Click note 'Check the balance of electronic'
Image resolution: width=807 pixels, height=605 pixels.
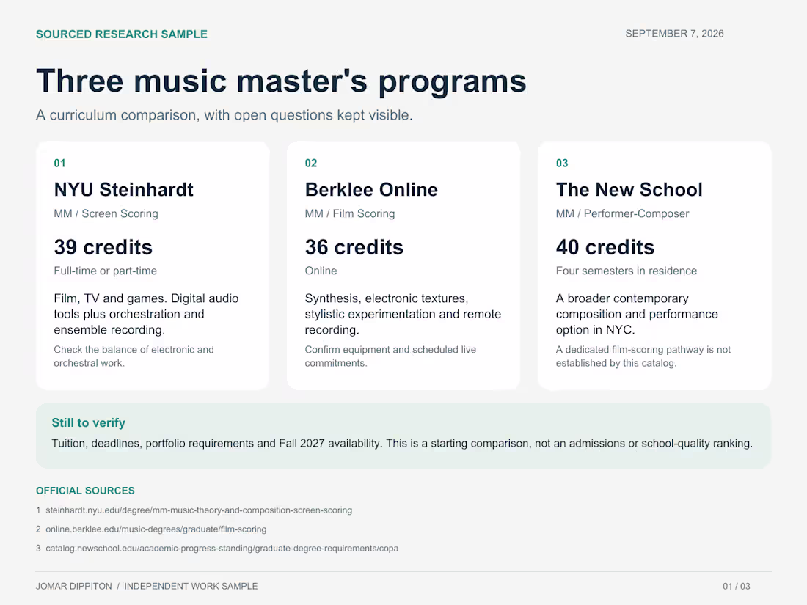(x=134, y=356)
